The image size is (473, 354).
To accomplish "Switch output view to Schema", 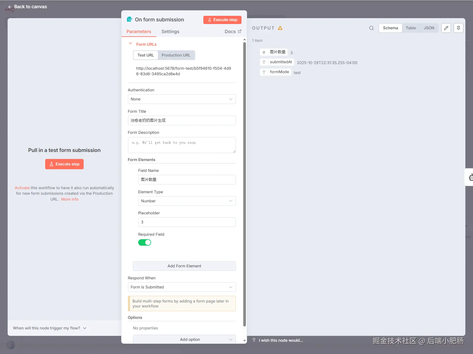I will (391, 28).
